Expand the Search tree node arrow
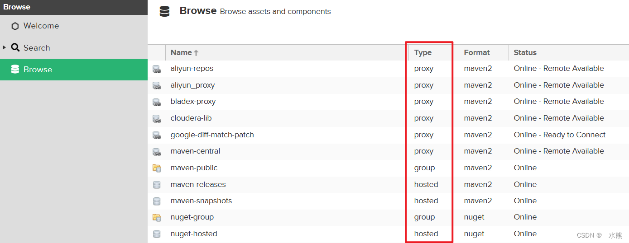Viewport: 629px width, 243px height. click(5, 47)
